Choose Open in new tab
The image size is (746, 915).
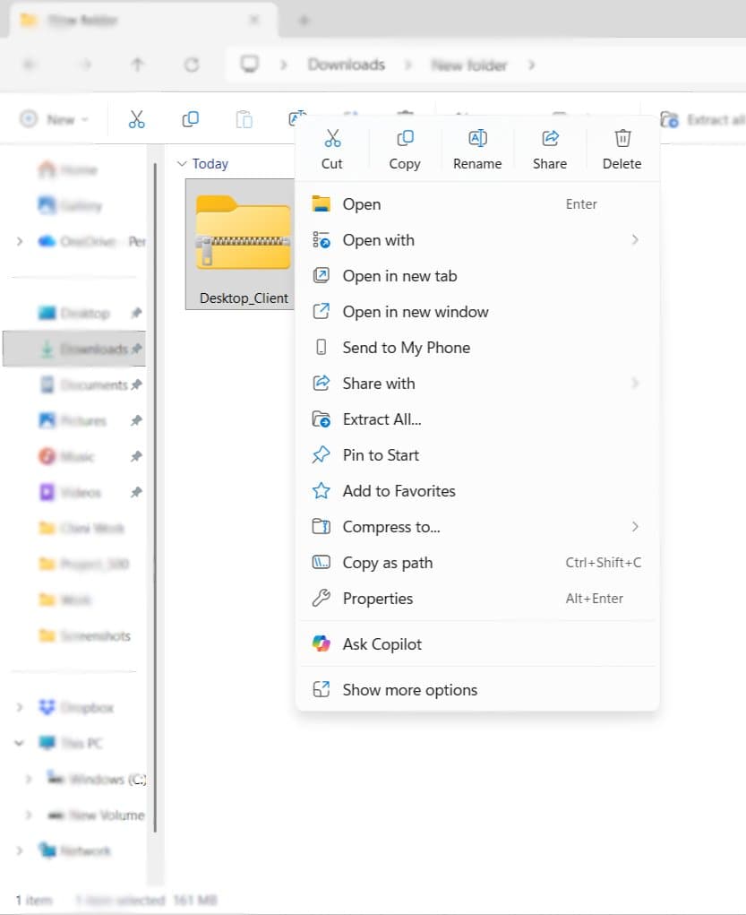477,276
